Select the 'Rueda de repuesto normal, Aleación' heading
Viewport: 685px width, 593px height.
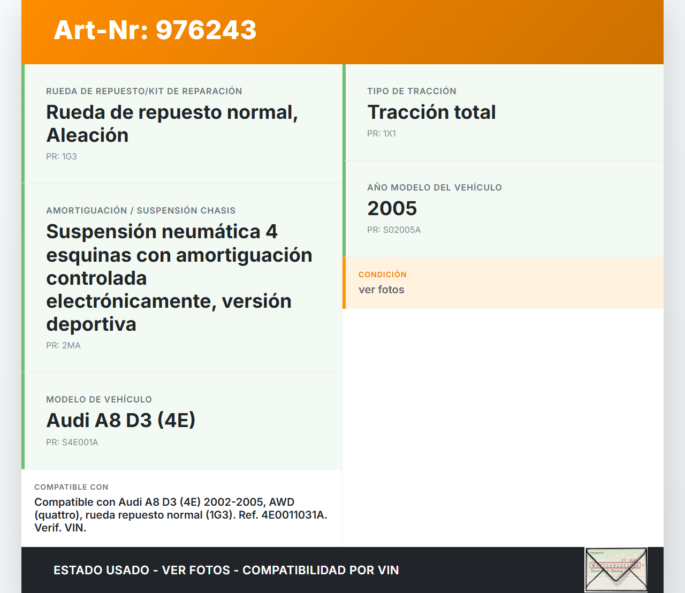point(172,124)
